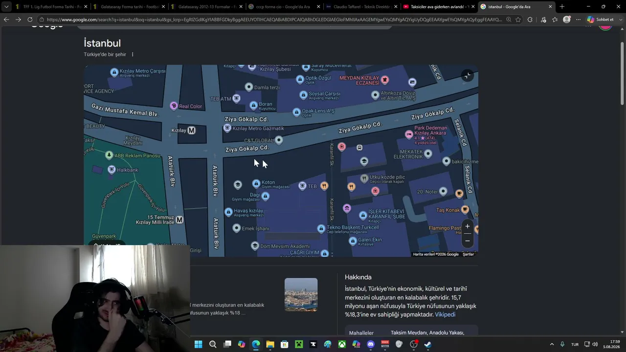This screenshot has height=352, width=626.
Task: Expand the tab search dropdown
Action: [6, 7]
